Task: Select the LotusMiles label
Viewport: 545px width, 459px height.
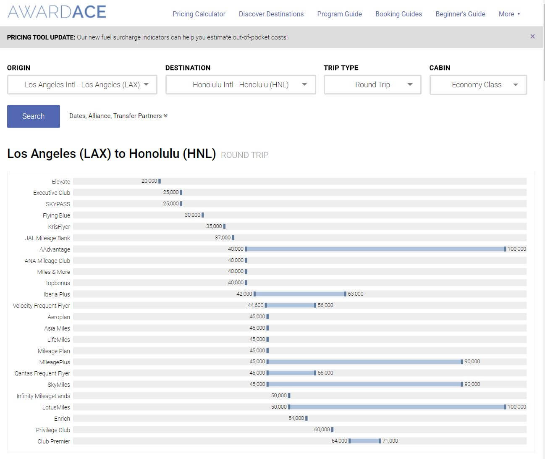Action: point(56,408)
